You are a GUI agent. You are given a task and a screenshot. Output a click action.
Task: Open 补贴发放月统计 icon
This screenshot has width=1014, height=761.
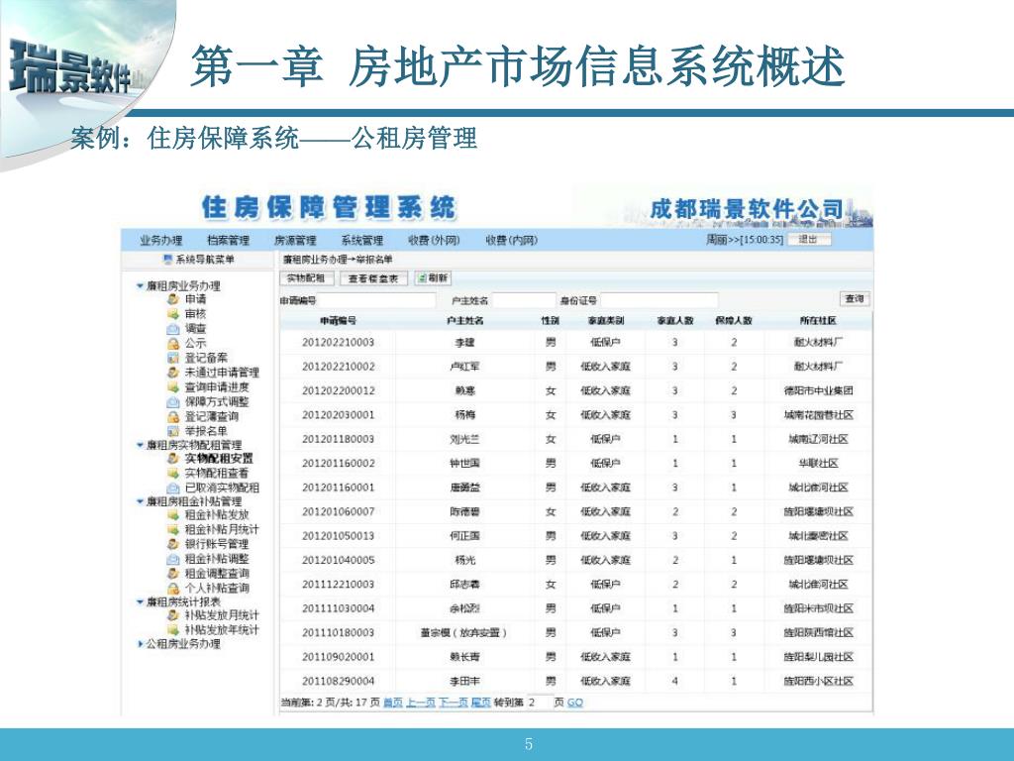click(x=172, y=615)
